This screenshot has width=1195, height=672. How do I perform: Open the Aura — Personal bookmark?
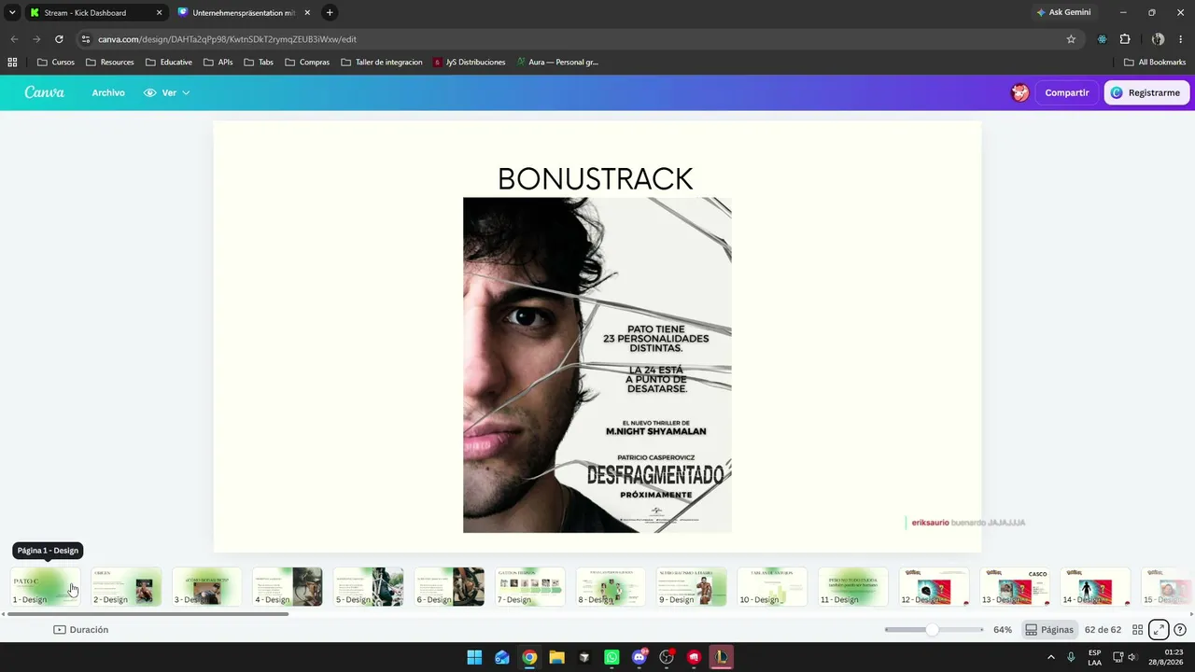point(557,63)
